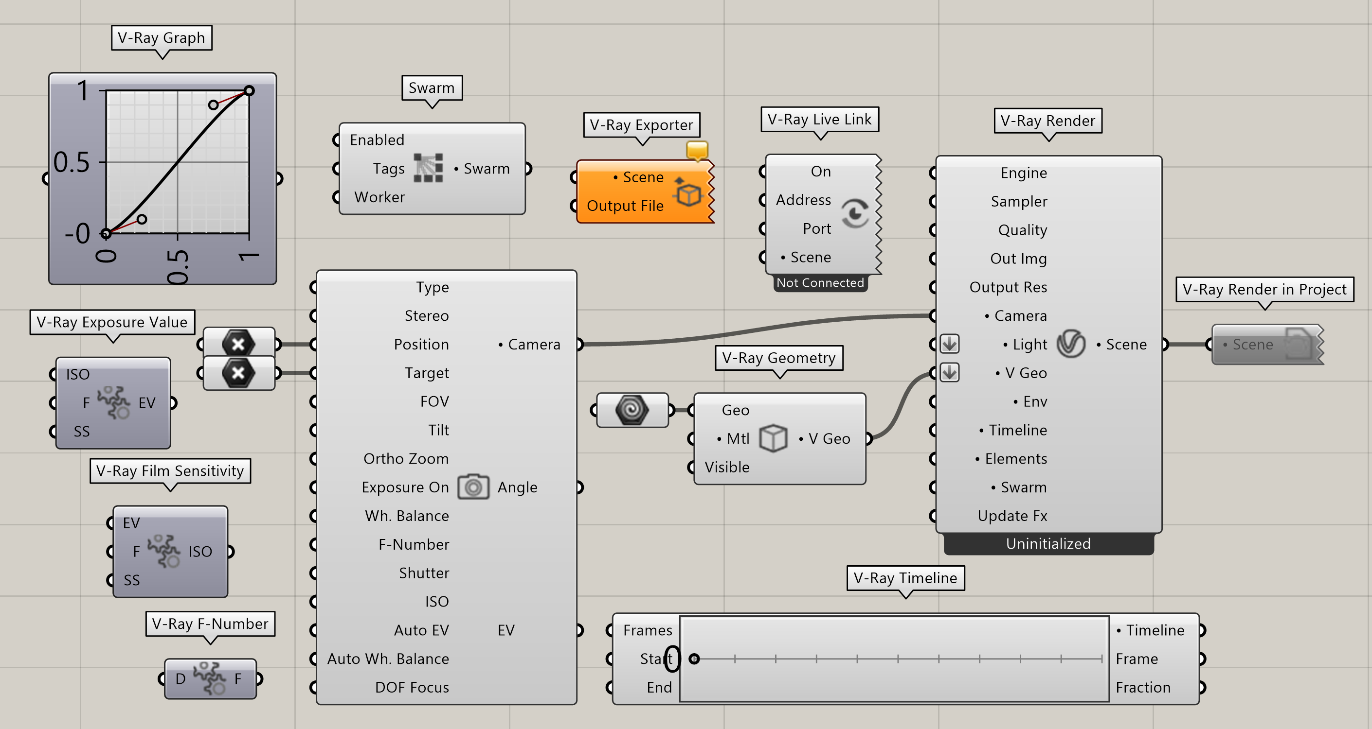Select the V-Ray Film Sensitivity label
The width and height of the screenshot is (1372, 729).
[x=170, y=471]
